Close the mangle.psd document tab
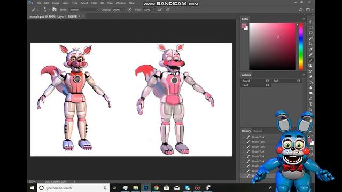Image resolution: width=342 pixels, height=192 pixels. (83, 17)
